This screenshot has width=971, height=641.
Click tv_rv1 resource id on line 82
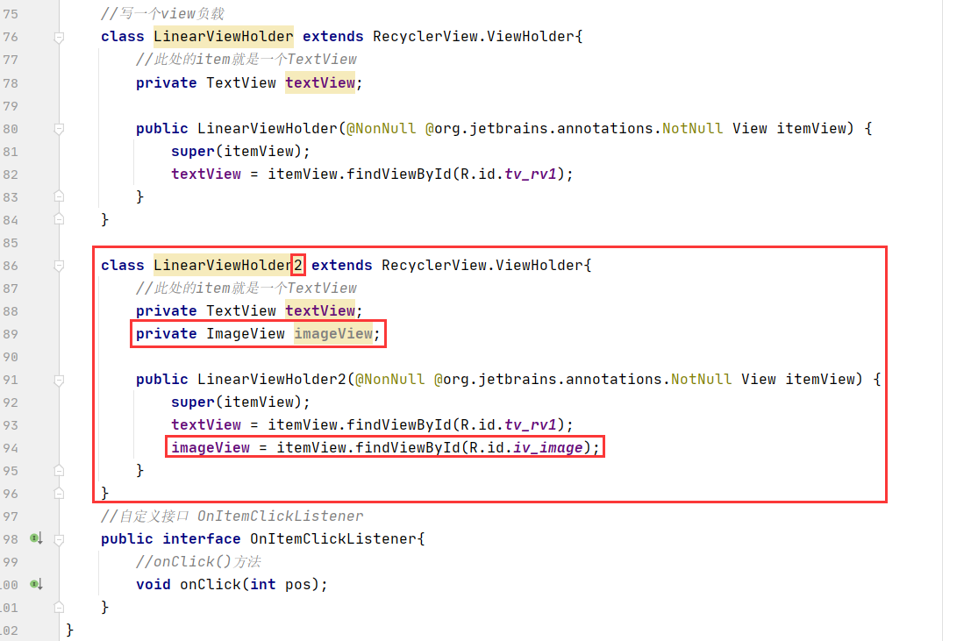[x=531, y=174]
